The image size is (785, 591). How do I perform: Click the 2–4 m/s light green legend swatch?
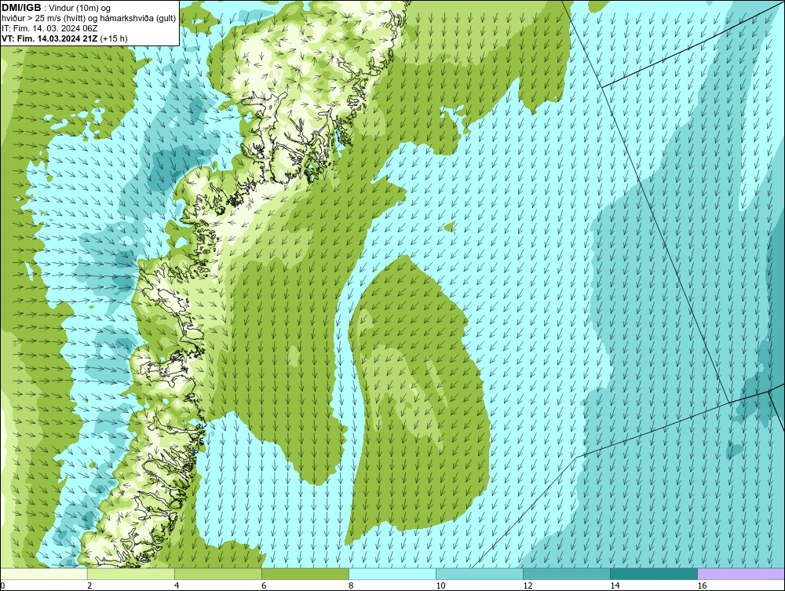(x=130, y=574)
